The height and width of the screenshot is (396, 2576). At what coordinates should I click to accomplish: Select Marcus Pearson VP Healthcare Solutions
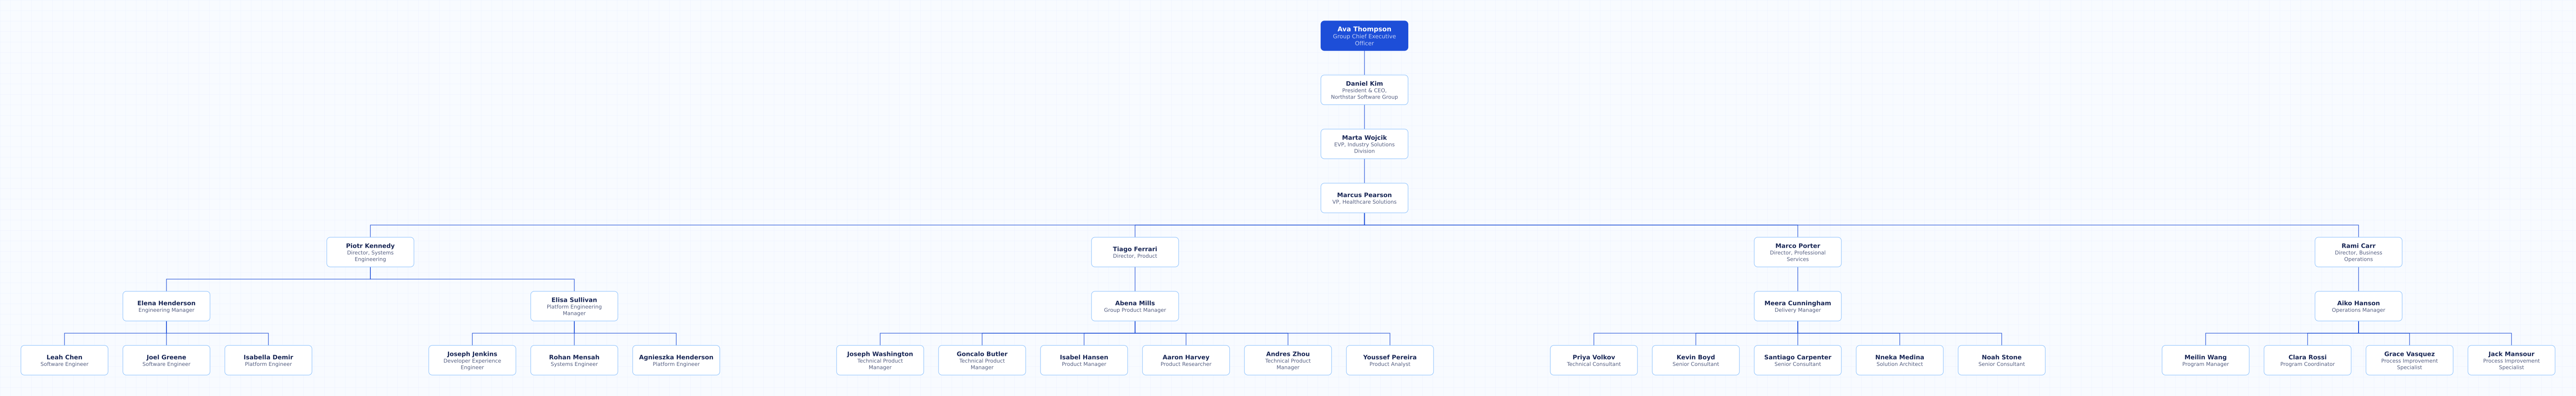click(1364, 198)
